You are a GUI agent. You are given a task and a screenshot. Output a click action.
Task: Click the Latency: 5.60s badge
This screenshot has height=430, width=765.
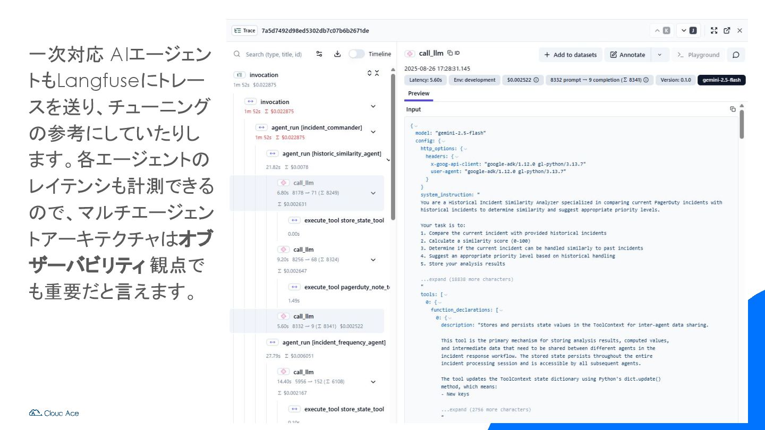point(425,80)
